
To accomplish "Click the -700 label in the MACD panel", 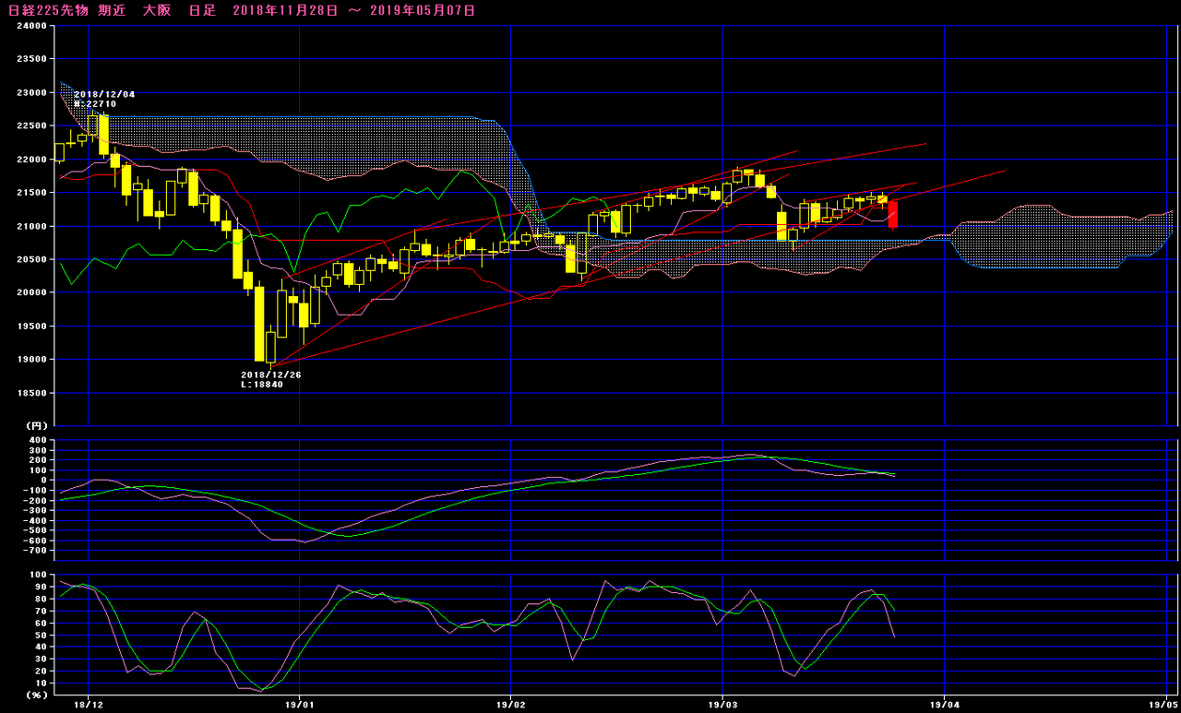I will (35, 551).
